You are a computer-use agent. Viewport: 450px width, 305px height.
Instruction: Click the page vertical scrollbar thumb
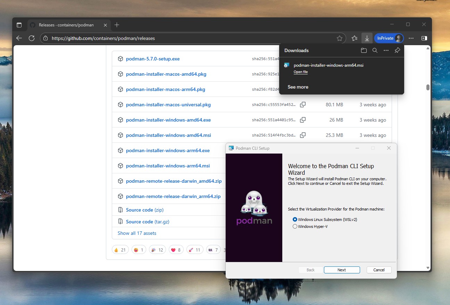pos(428,87)
